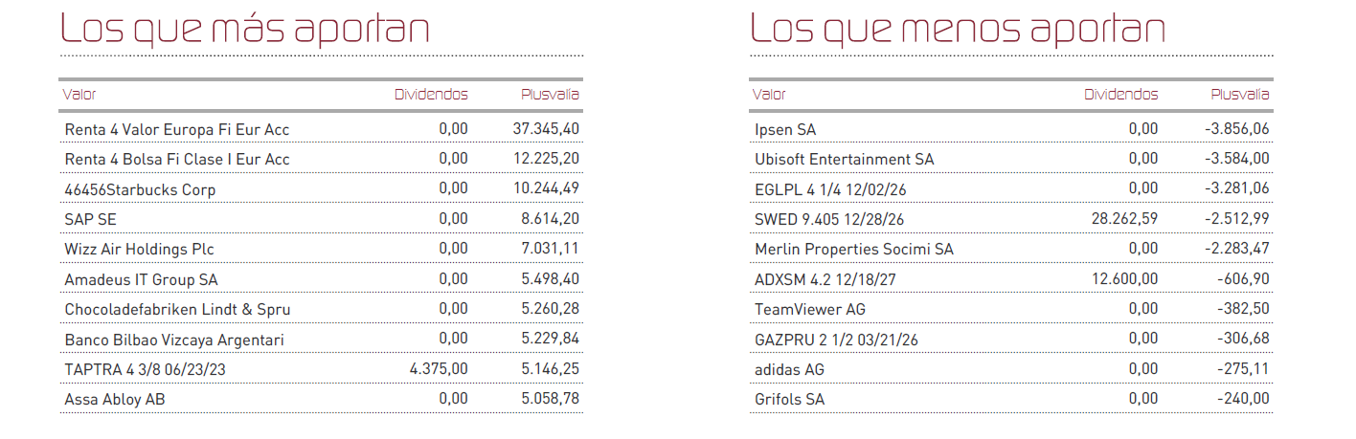This screenshot has height=439, width=1356.
Task: Click the "Los que más aportan" heading
Action: point(244,29)
